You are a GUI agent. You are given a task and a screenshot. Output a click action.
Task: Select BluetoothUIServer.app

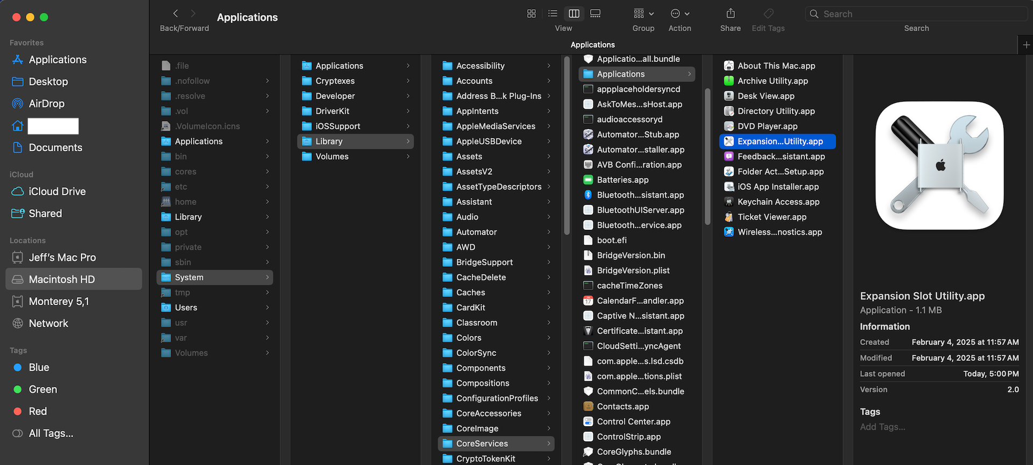point(636,210)
